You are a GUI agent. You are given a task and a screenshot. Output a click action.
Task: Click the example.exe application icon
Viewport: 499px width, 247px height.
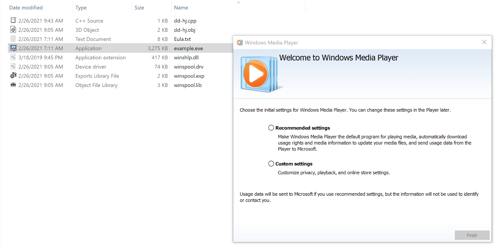pyautogui.click(x=13, y=48)
